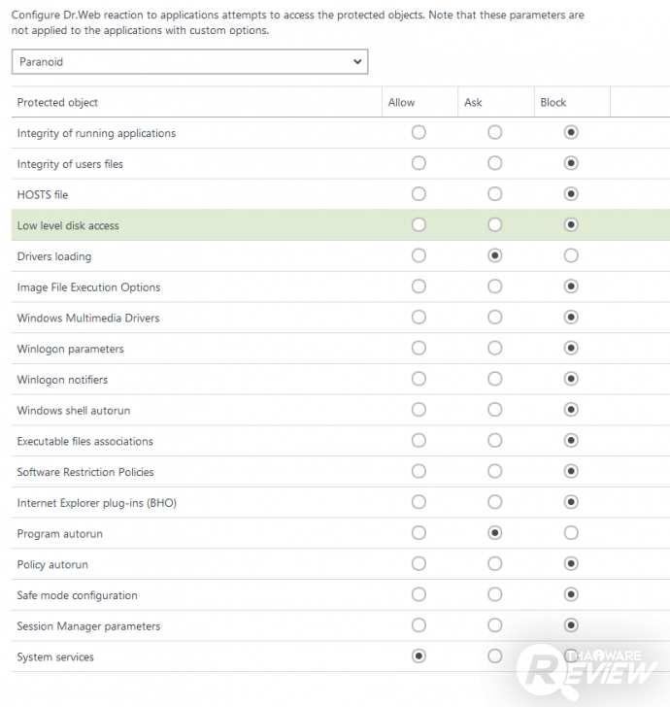The width and height of the screenshot is (670, 707).
Task: Select Ask for Safe mode configuration
Action: [x=495, y=595]
